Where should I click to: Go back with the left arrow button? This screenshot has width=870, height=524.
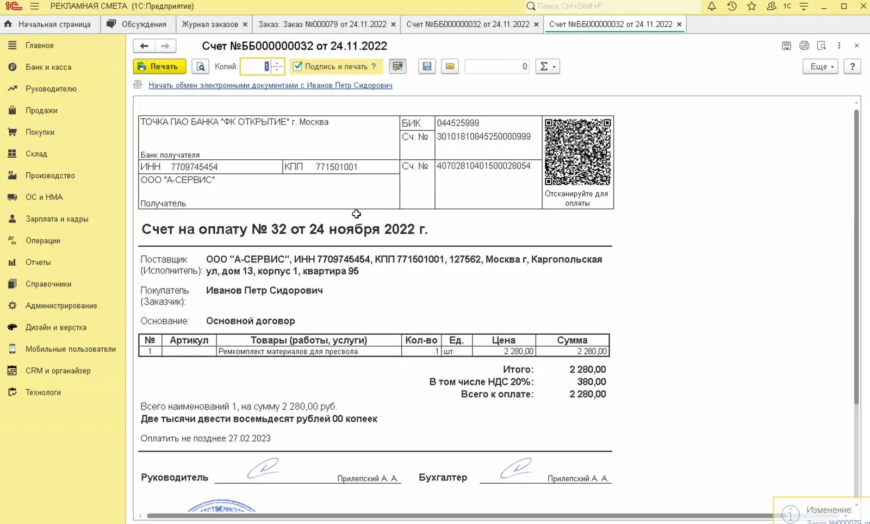click(x=144, y=46)
